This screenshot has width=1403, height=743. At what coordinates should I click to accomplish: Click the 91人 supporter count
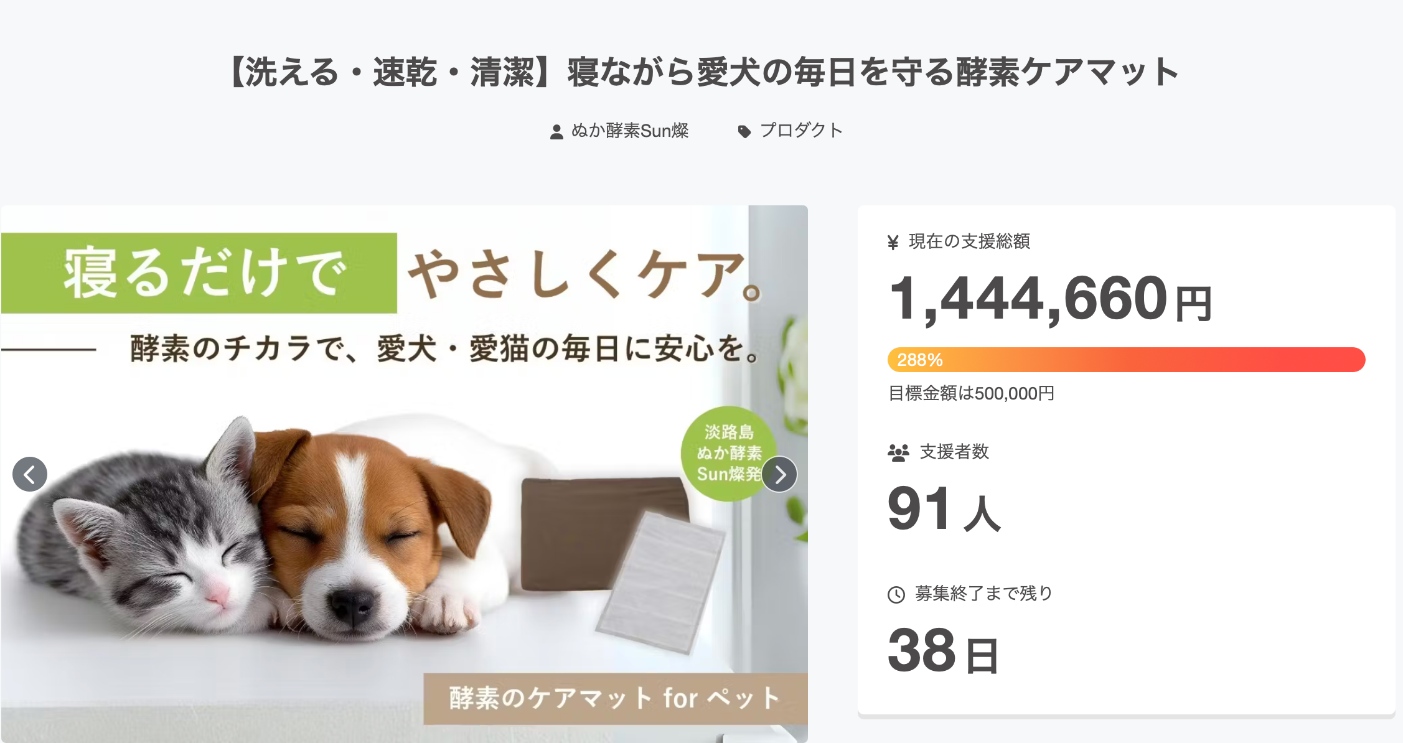click(x=944, y=510)
